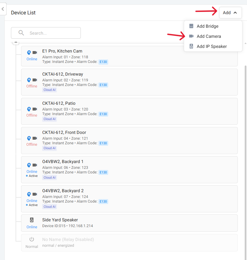Click E130 alarm code badge on Patio
This screenshot has height=260, width=247.
[103, 114]
